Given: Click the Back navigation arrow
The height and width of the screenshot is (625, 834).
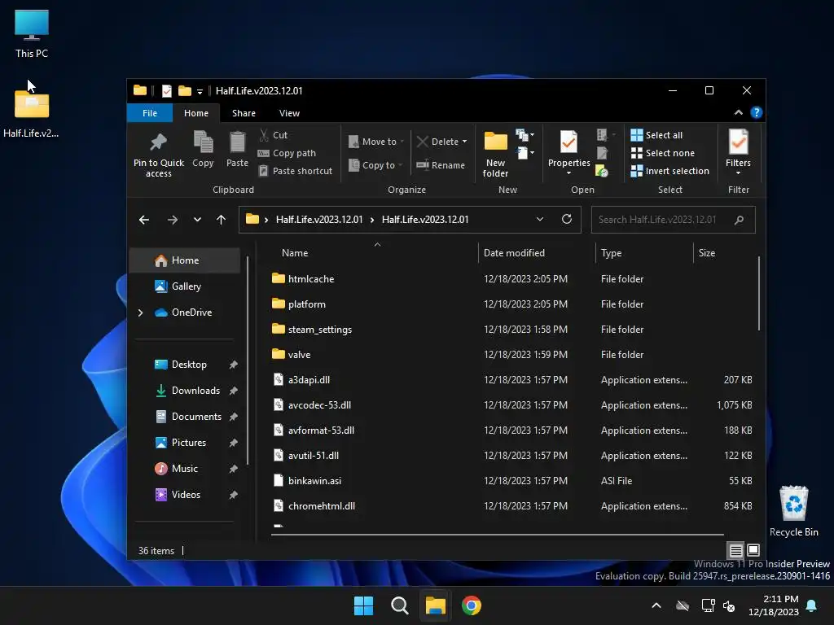Looking at the screenshot, I should pos(143,220).
